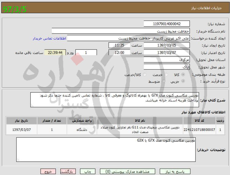The width and height of the screenshot is (230, 175).
Task: Click creation time field 11:25
Action: (x=119, y=45)
